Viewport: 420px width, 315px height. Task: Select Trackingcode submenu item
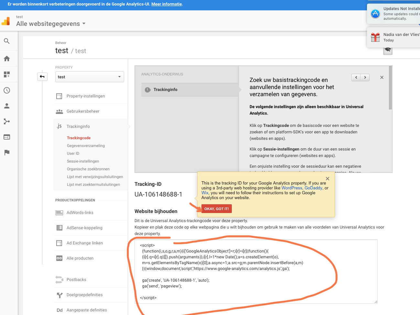(79, 138)
